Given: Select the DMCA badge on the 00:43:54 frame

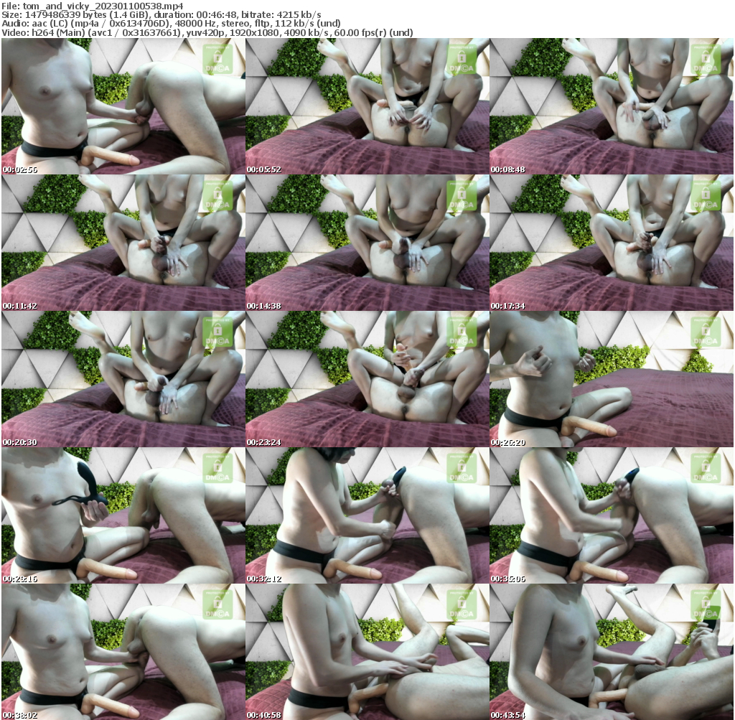Looking at the screenshot, I should click(x=705, y=604).
